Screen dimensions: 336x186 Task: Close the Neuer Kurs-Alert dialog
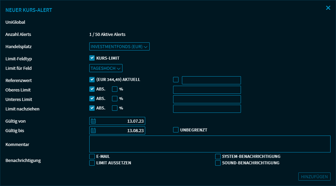[328, 8]
